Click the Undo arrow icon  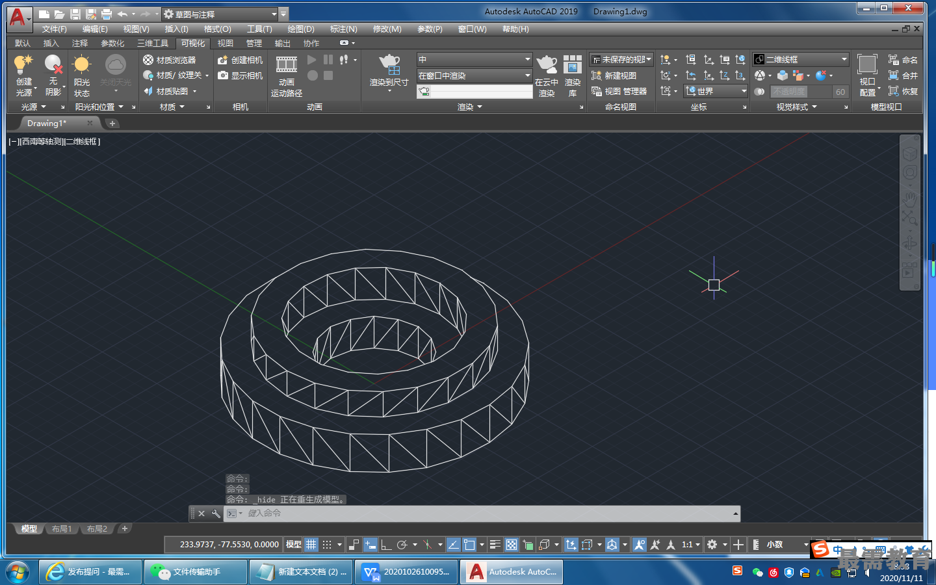[x=122, y=14]
